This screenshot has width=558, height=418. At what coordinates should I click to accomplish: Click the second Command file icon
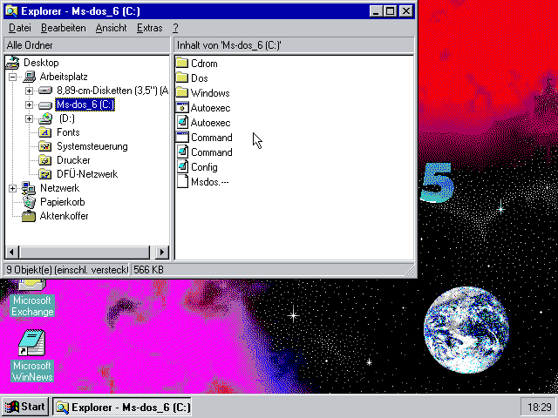point(182,152)
